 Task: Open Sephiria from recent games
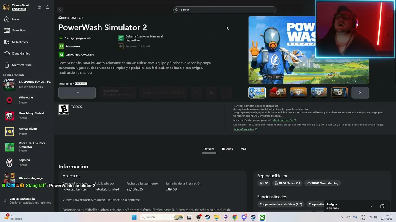click(27, 162)
